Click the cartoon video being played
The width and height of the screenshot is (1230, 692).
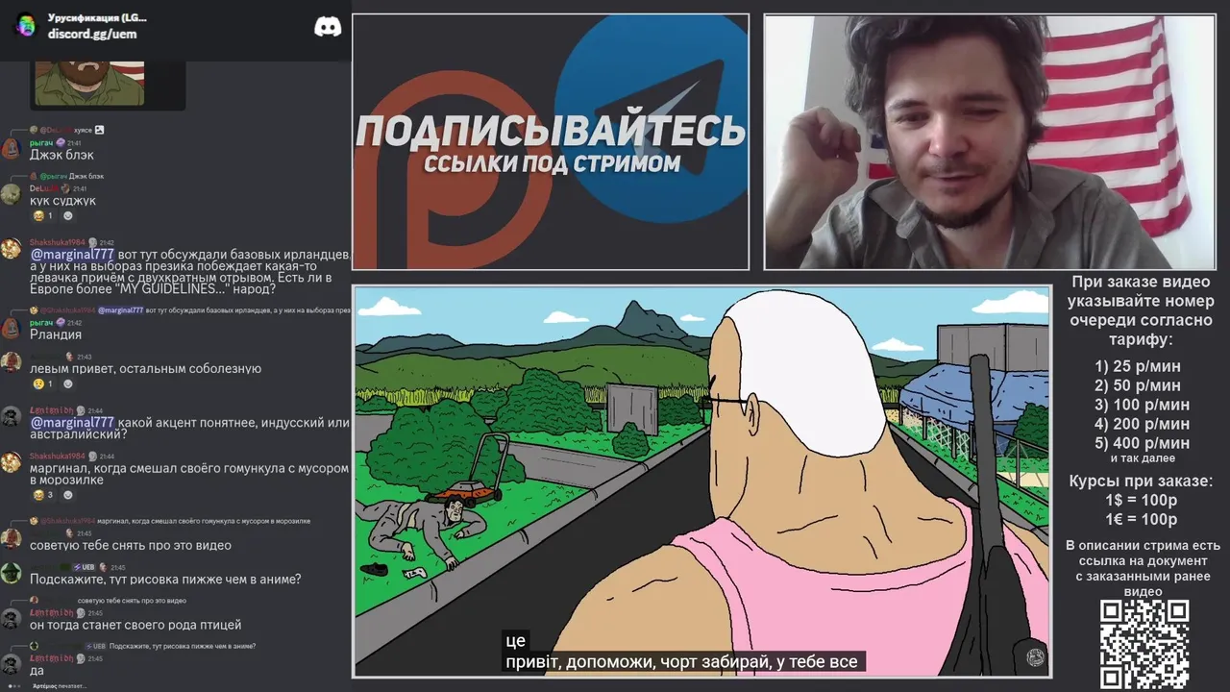(701, 481)
